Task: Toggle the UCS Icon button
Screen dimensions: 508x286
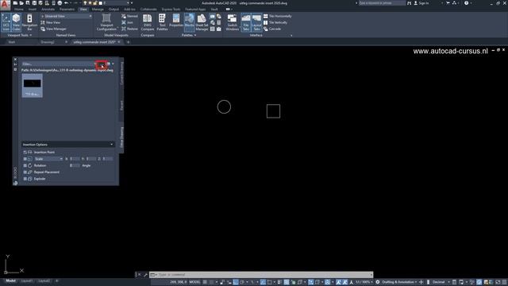Action: [6, 22]
